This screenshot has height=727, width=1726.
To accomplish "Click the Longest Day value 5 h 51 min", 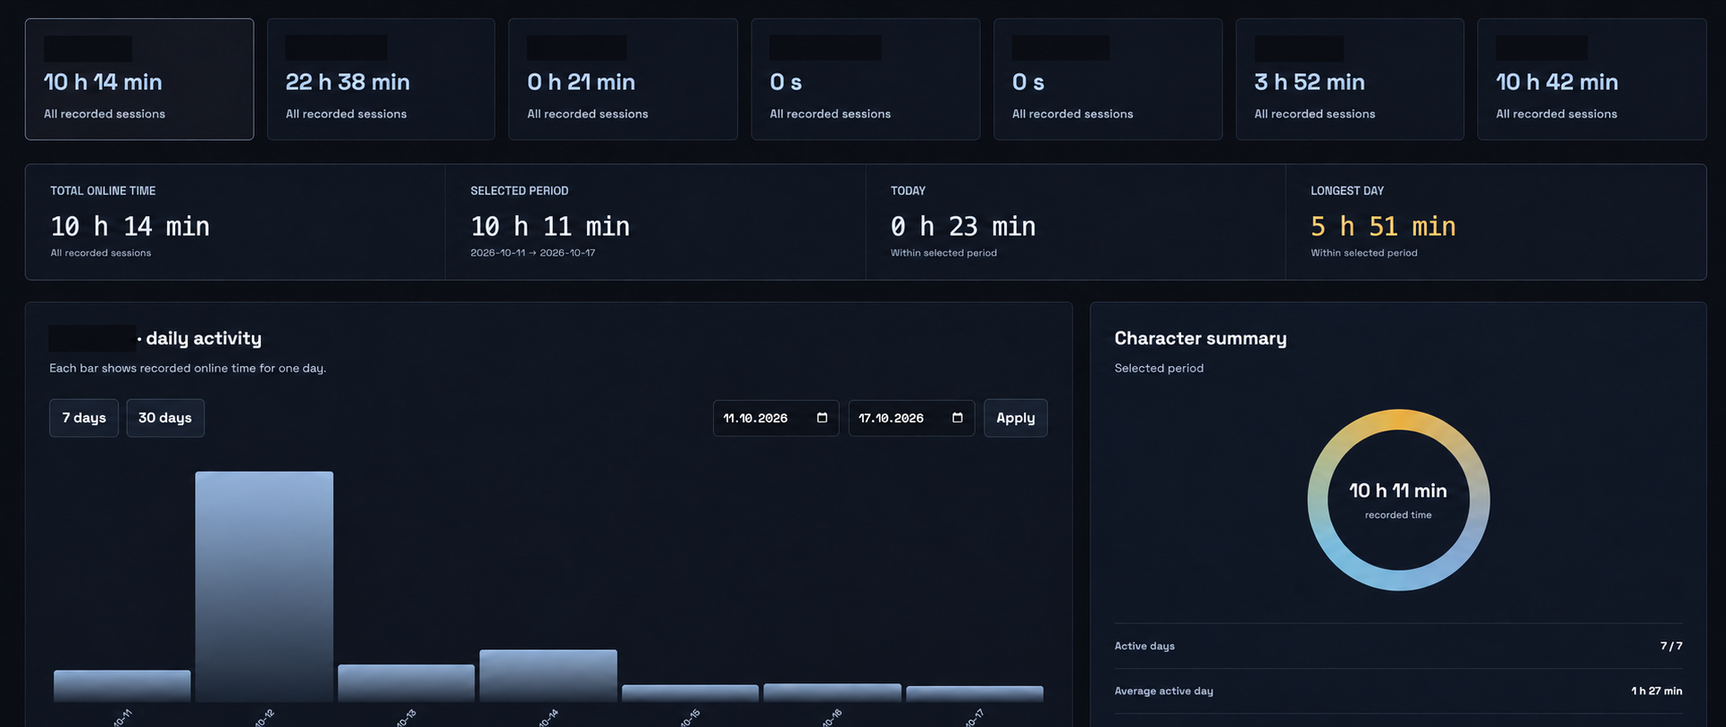I will pos(1383,227).
